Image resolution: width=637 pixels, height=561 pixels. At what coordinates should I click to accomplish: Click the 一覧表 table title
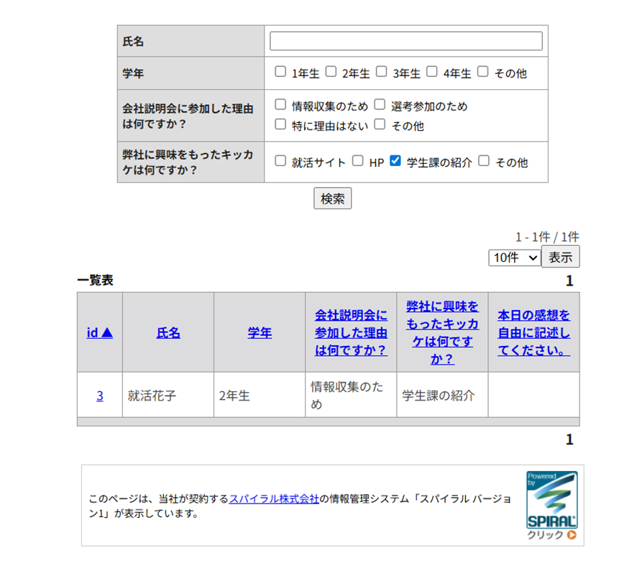point(95,280)
